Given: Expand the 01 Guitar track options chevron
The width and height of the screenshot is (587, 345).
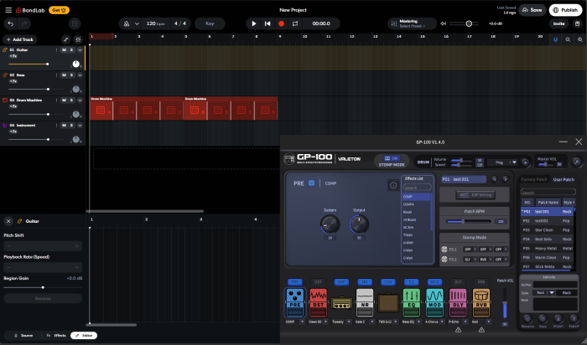Looking at the screenshot, I should pos(80,50).
